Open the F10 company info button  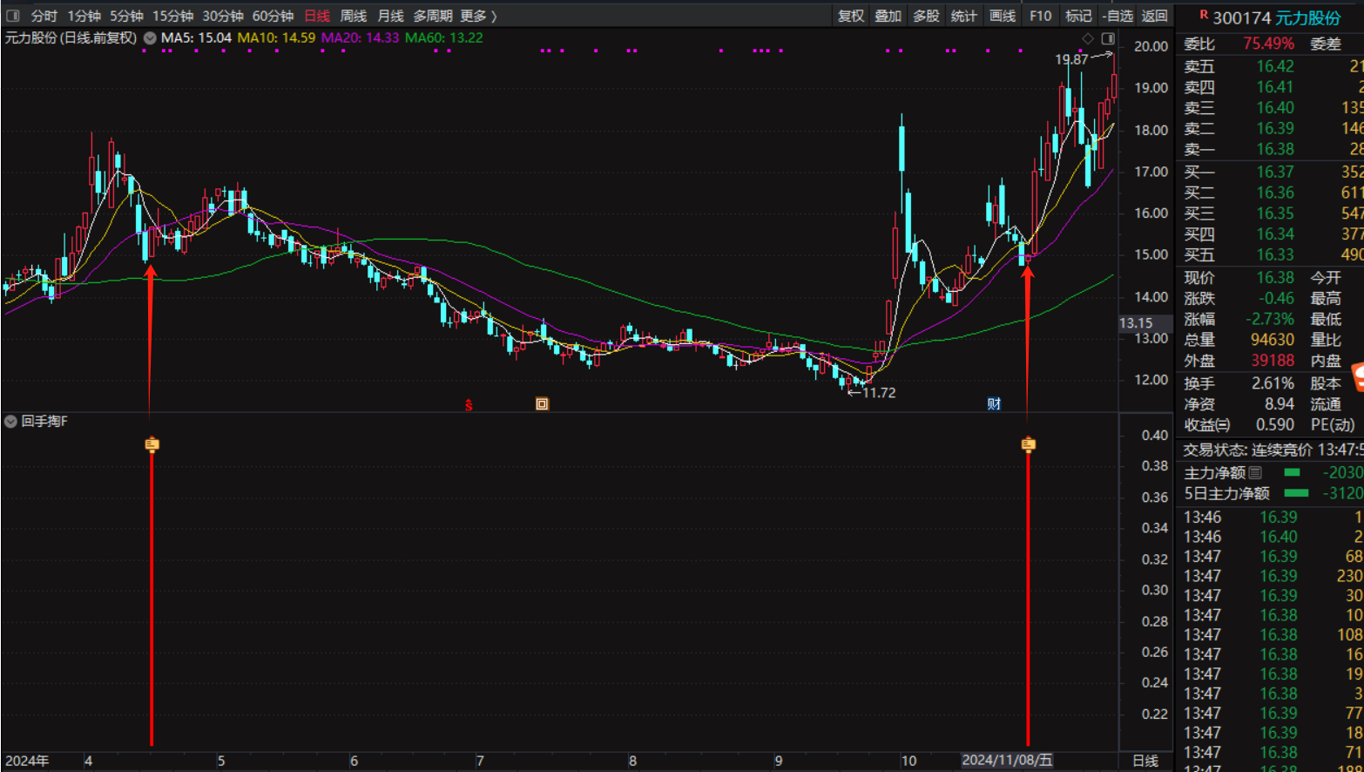click(x=1040, y=16)
